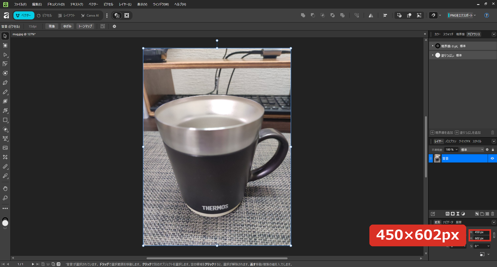Add a mask layer to 背景
The image size is (497, 267).
(x=452, y=214)
